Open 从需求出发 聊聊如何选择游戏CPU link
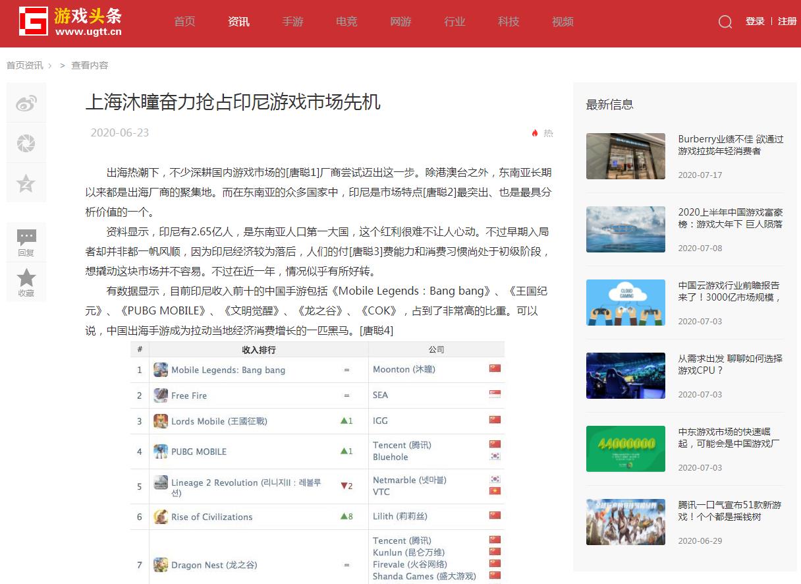 pos(731,365)
